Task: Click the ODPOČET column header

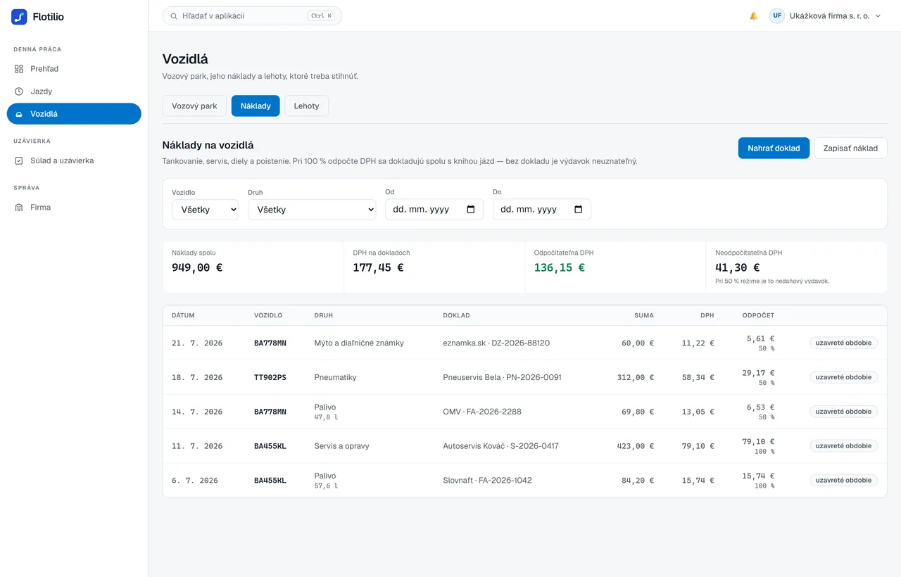Action: tap(758, 315)
